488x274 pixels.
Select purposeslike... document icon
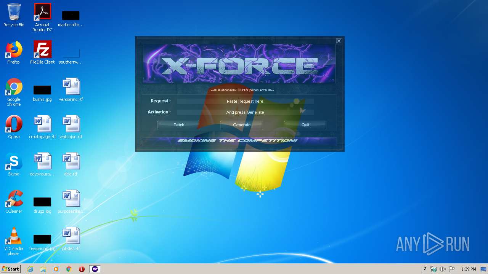coord(71,202)
